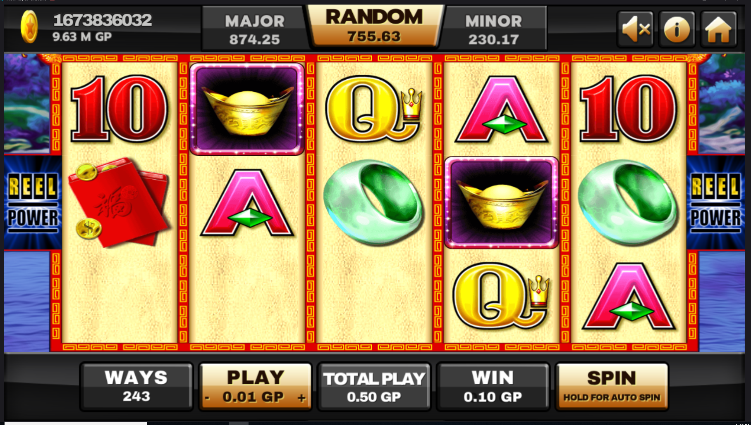Image resolution: width=751 pixels, height=425 pixels.
Task: Click the gold star coin icon
Action: point(29,27)
